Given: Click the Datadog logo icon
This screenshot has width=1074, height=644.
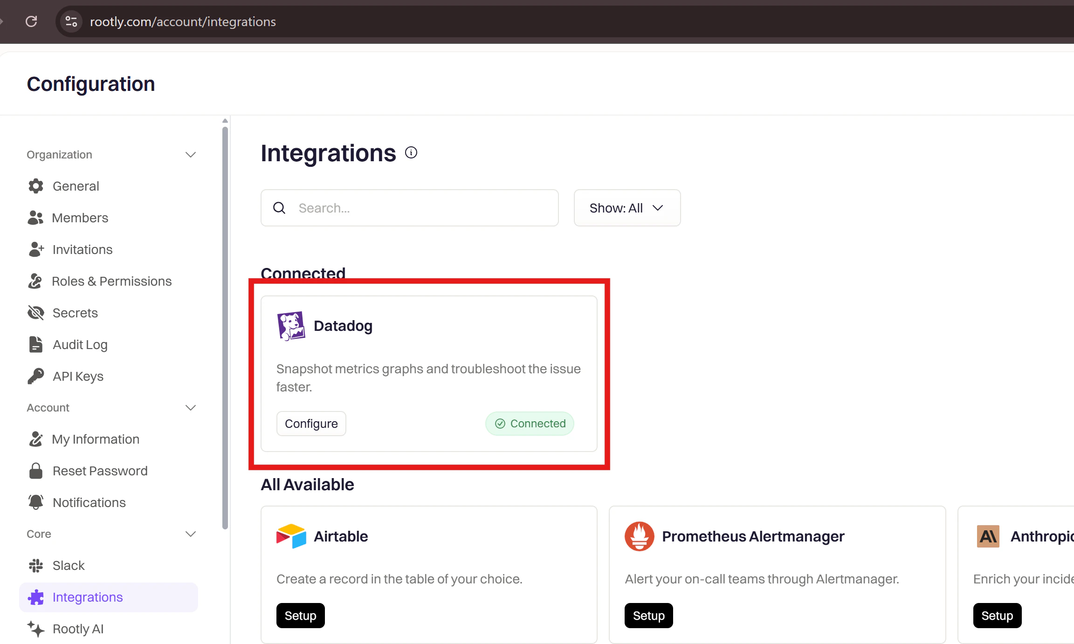Looking at the screenshot, I should click(291, 325).
